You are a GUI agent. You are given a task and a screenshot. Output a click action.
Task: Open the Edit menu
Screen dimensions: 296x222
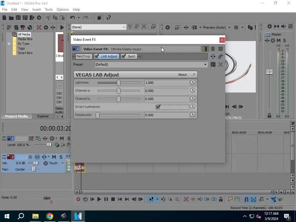pyautogui.click(x=14, y=10)
